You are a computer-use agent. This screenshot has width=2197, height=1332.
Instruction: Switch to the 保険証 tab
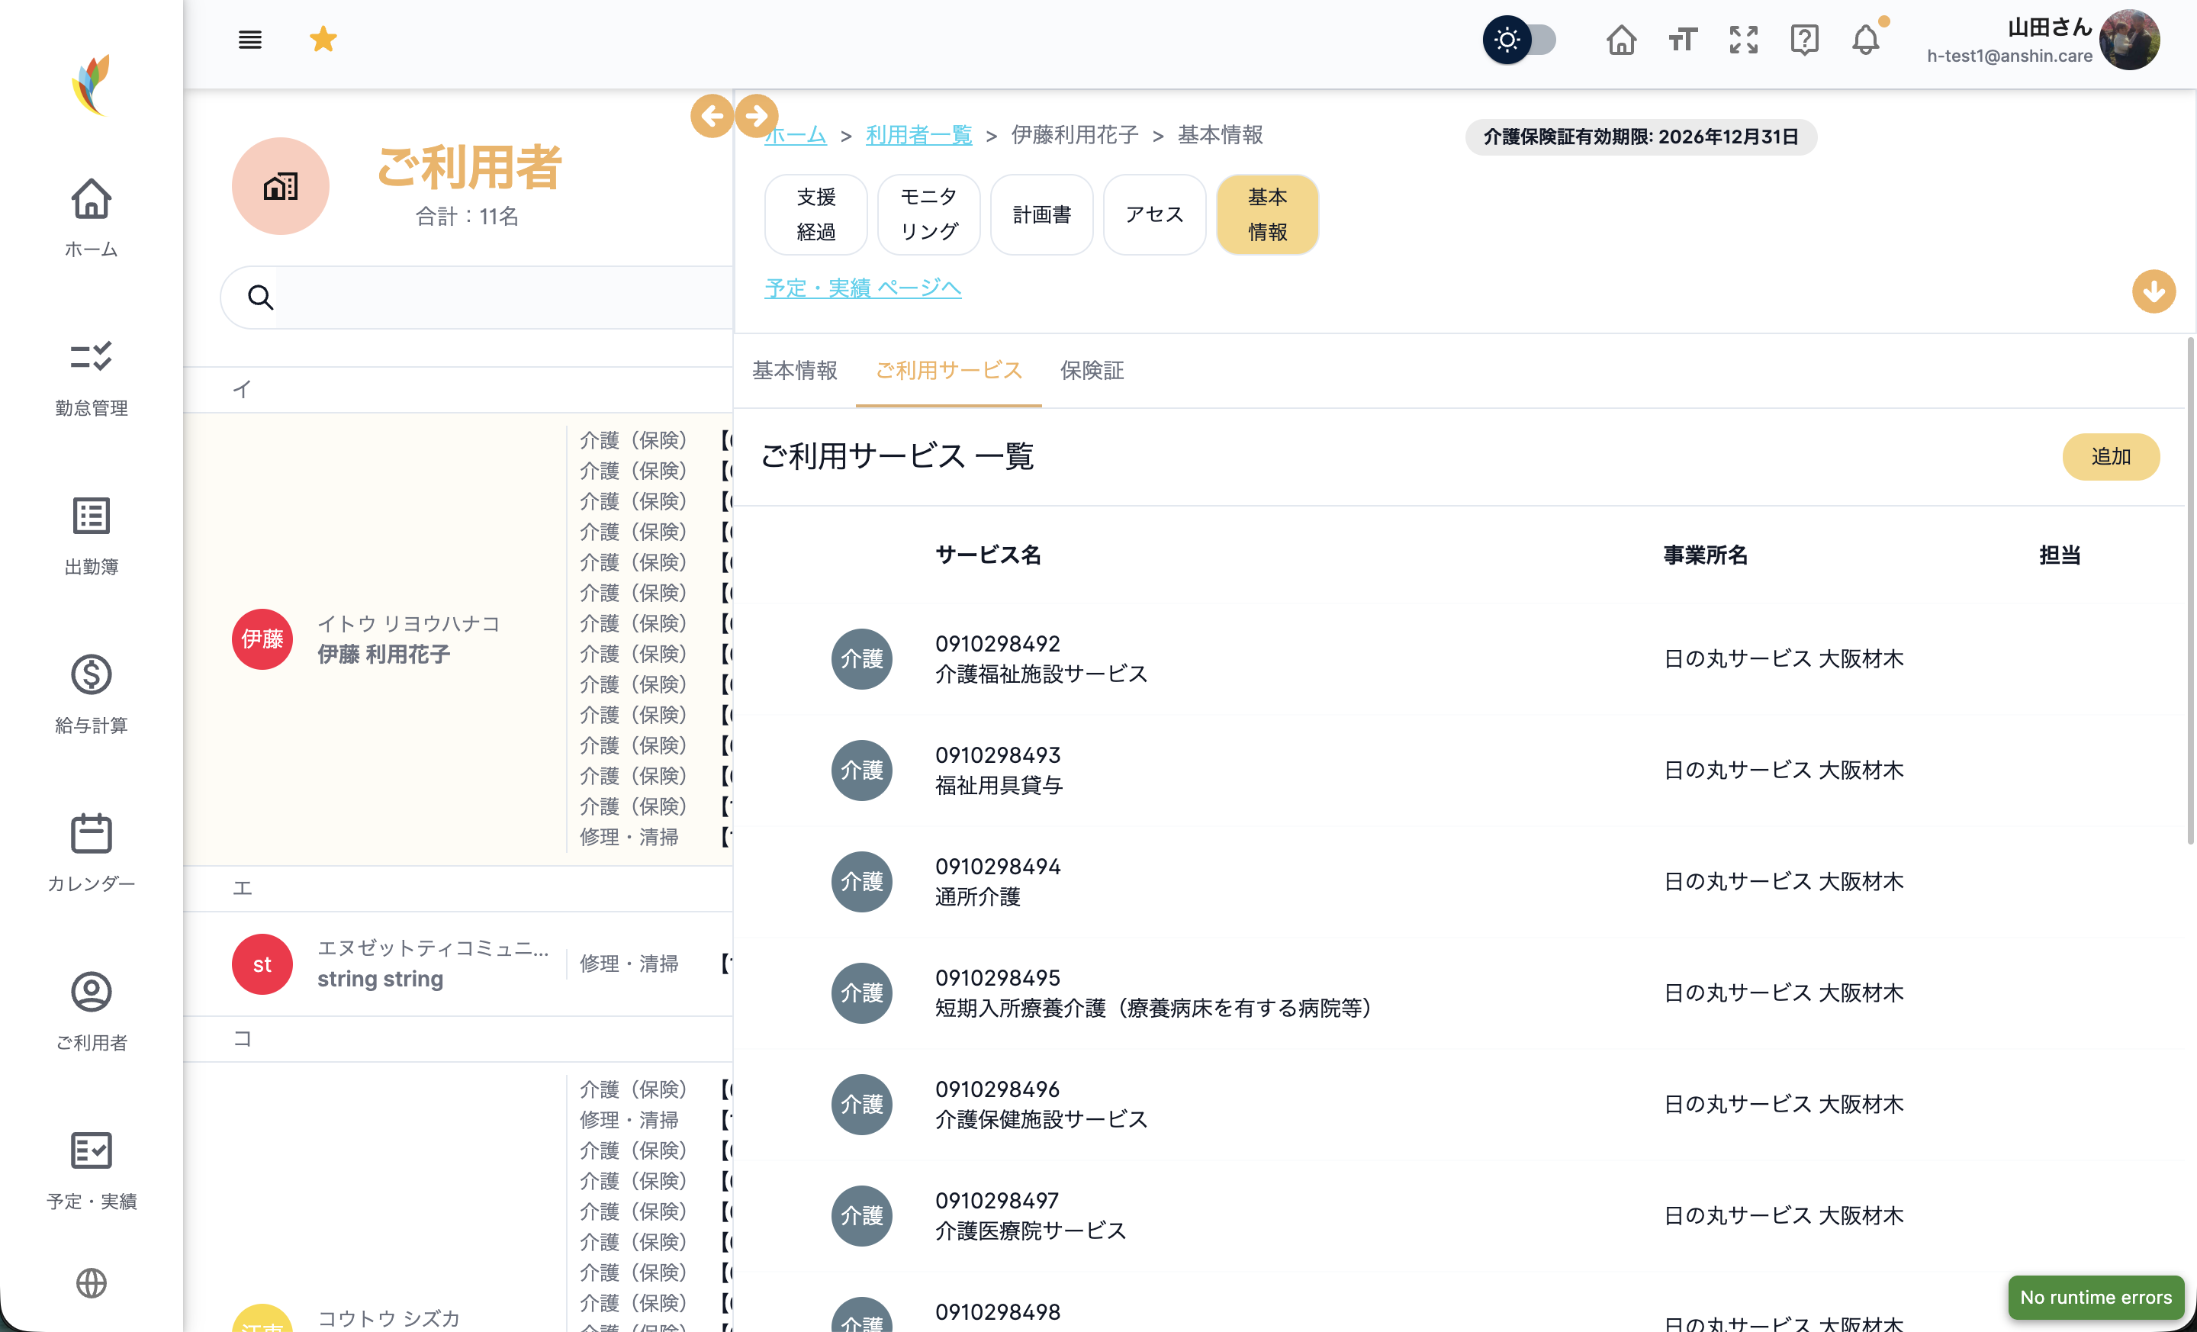coord(1092,370)
